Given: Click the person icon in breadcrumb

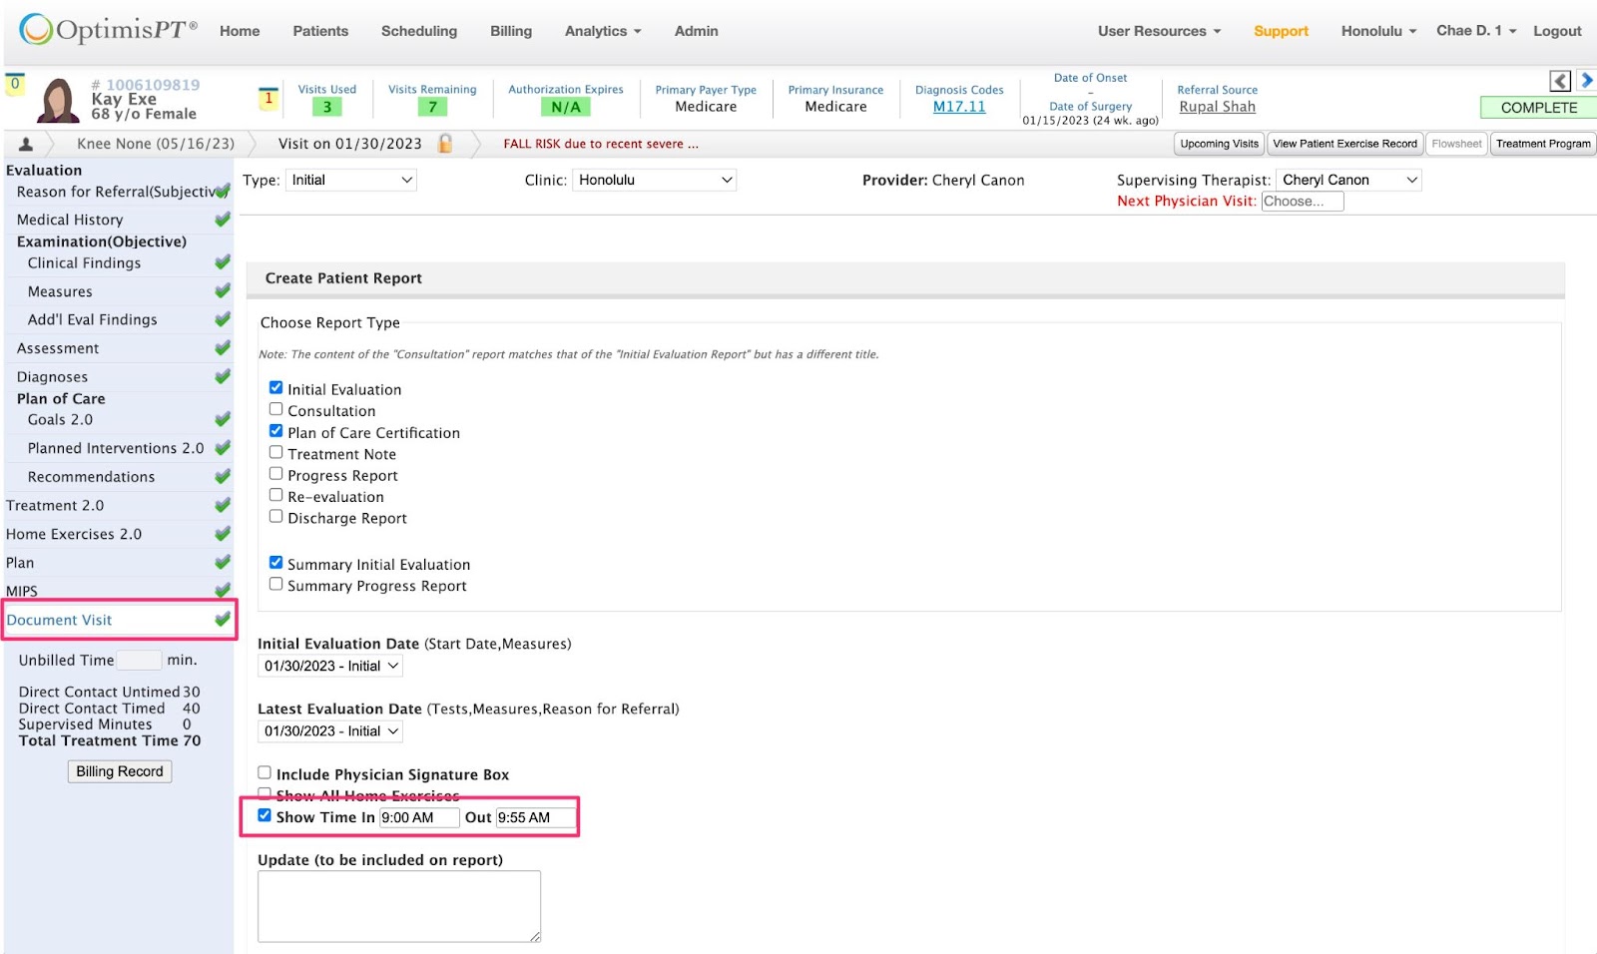Looking at the screenshot, I should [26, 144].
